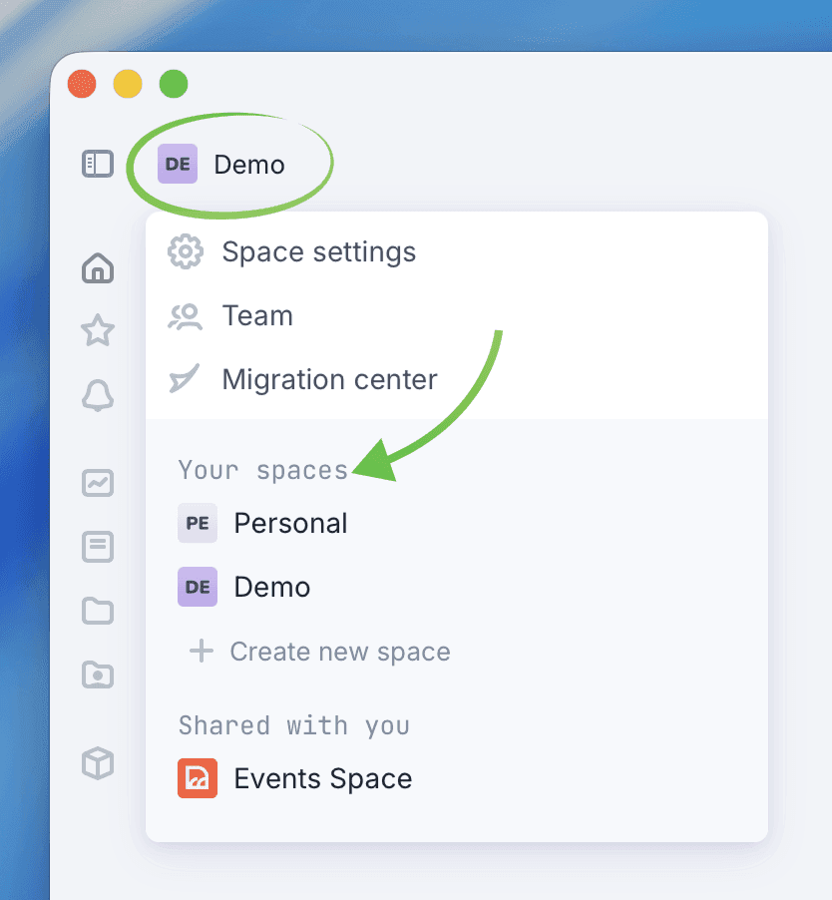The height and width of the screenshot is (900, 832).
Task: Open the notes list icon
Action: click(98, 547)
